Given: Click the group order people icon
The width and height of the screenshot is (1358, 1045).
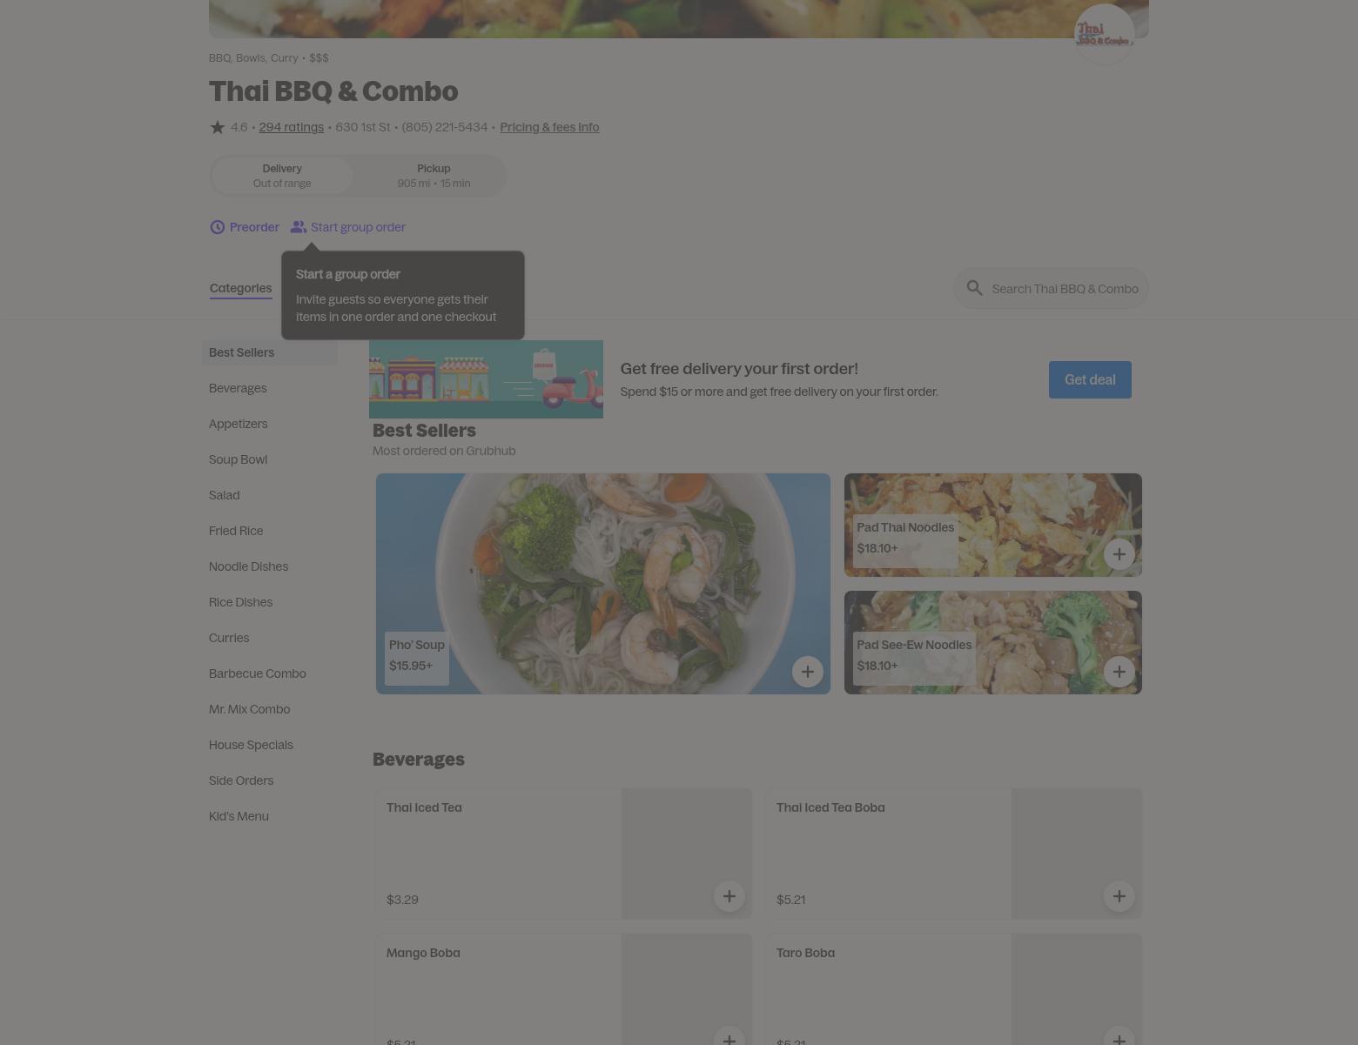Looking at the screenshot, I should [299, 227].
